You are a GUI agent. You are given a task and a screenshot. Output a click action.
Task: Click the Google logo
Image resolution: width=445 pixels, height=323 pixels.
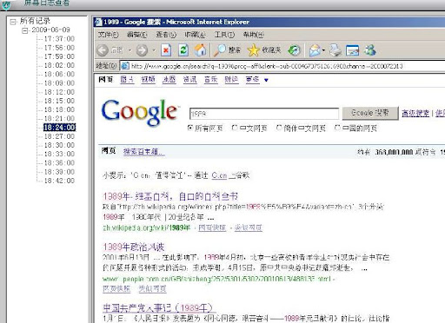click(x=140, y=112)
